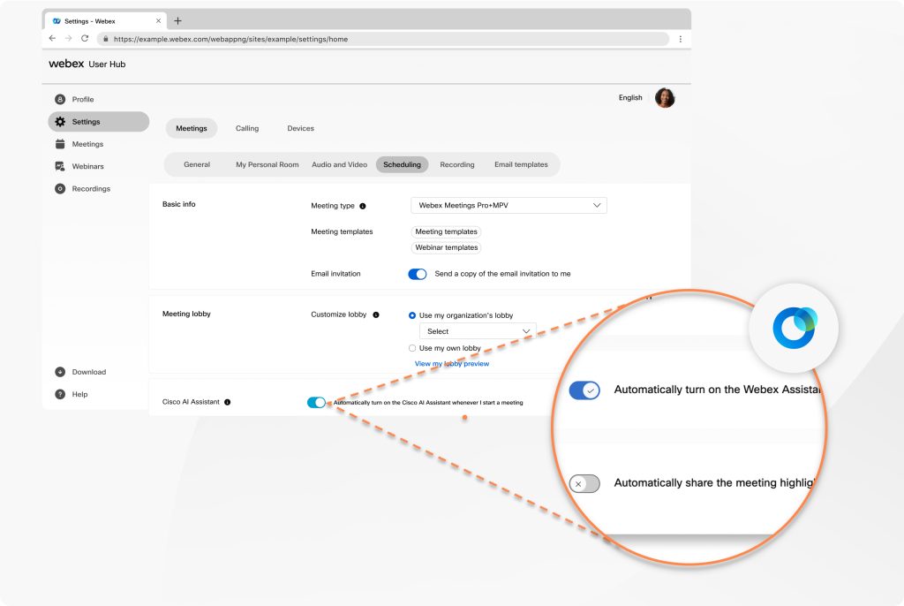Open the Recording settings tab

pos(456,164)
